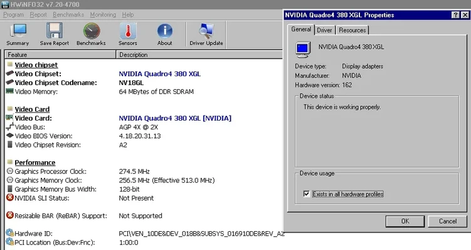This screenshot has height=250, width=471.
Task: Click 'This device is working properly' status text
Action: (x=342, y=107)
